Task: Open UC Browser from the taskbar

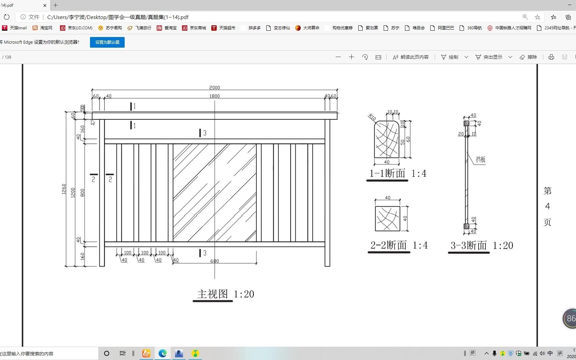Action: coord(146,353)
